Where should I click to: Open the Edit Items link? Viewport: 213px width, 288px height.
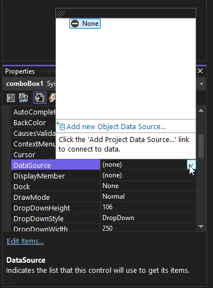tap(25, 241)
